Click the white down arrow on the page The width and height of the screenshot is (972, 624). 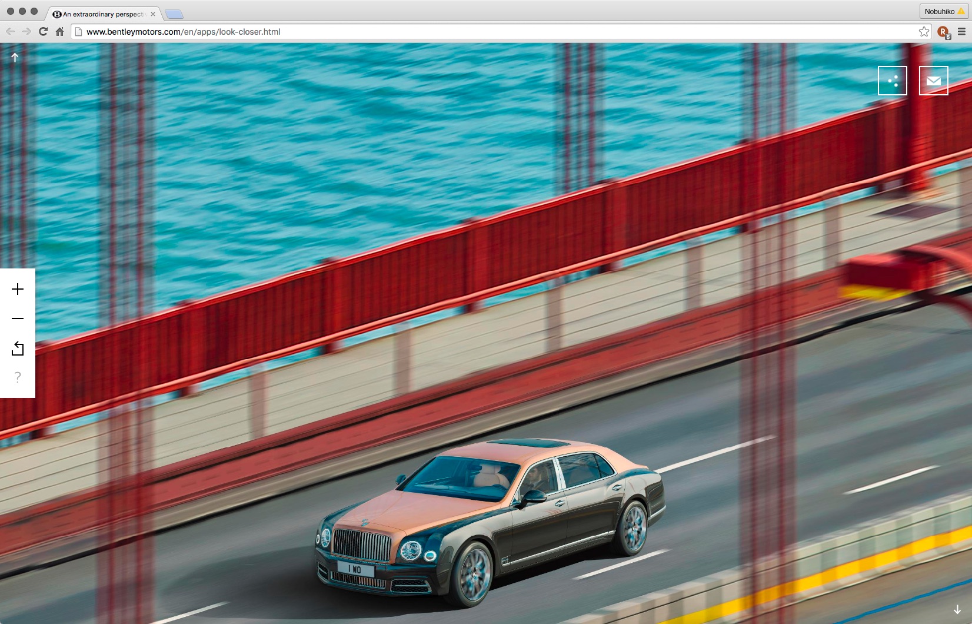pos(957,609)
